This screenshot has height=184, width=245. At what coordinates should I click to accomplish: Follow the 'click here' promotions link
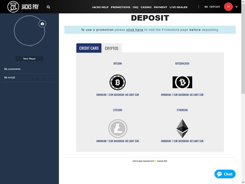coord(134,30)
